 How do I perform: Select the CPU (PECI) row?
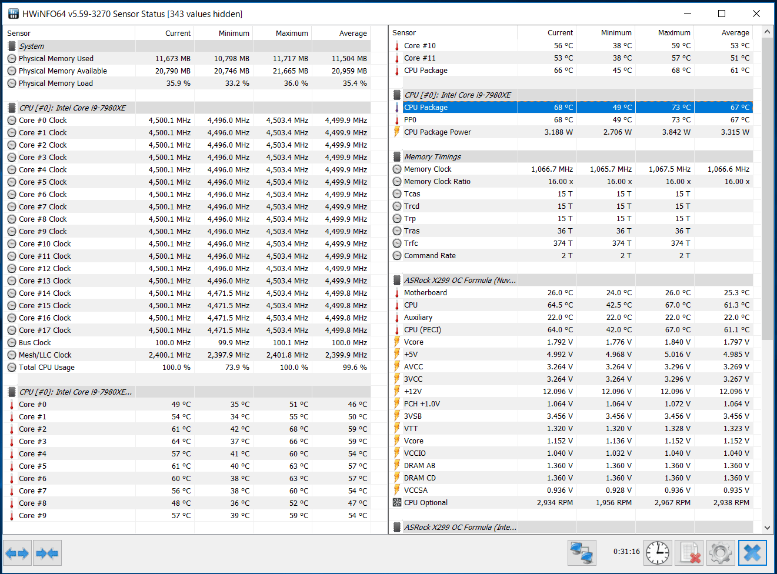(x=572, y=329)
